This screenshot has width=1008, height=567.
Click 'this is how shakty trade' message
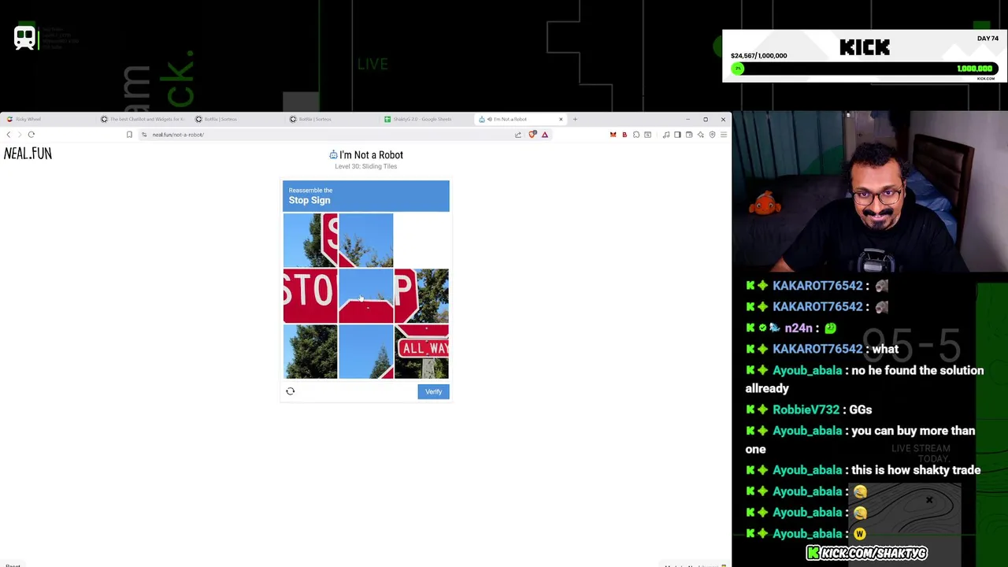[915, 470]
